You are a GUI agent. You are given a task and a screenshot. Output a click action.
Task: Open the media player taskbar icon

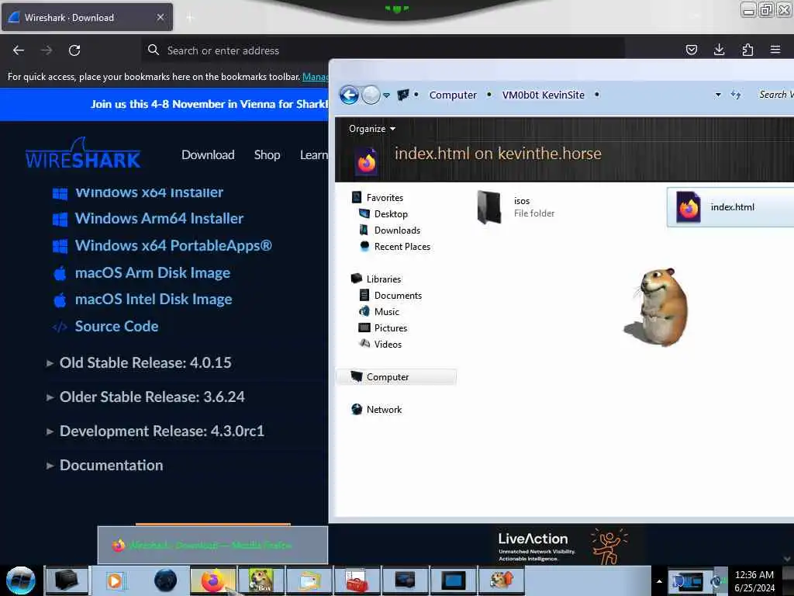(115, 580)
